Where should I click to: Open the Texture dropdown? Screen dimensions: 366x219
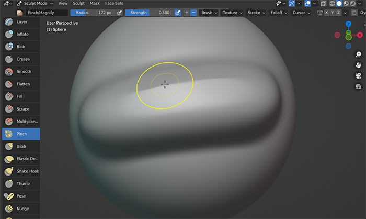point(233,13)
